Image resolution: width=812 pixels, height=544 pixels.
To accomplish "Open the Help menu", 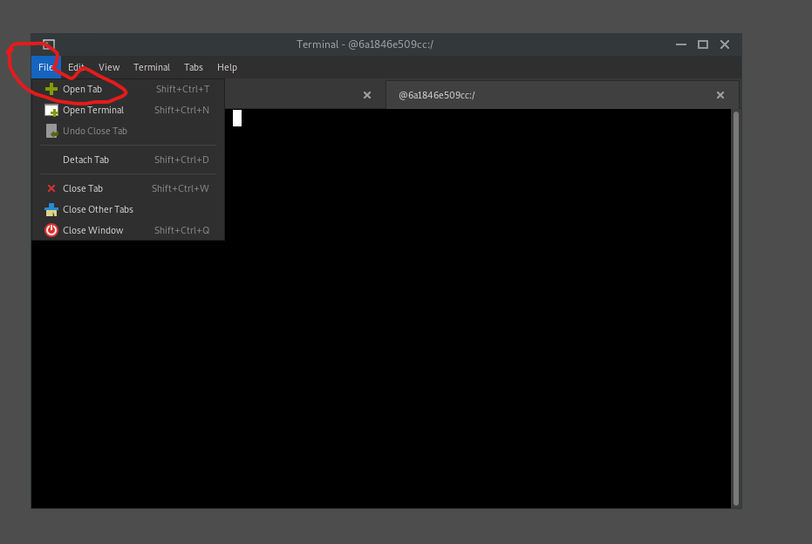I will (227, 67).
